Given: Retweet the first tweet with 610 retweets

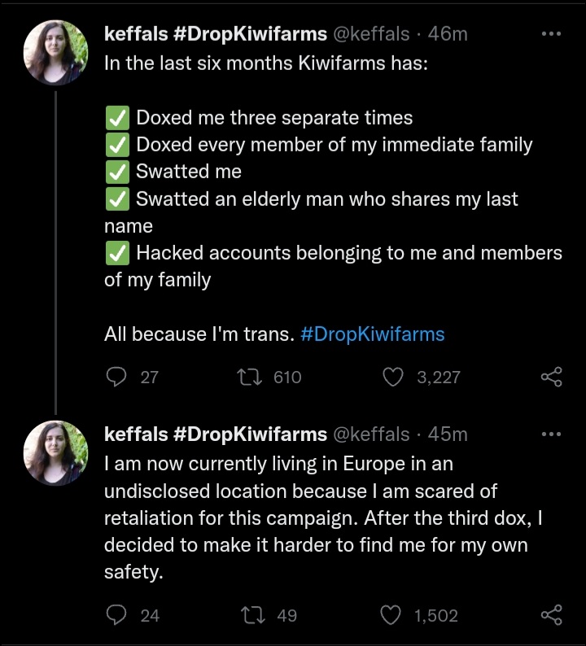Looking at the screenshot, I should (x=249, y=377).
